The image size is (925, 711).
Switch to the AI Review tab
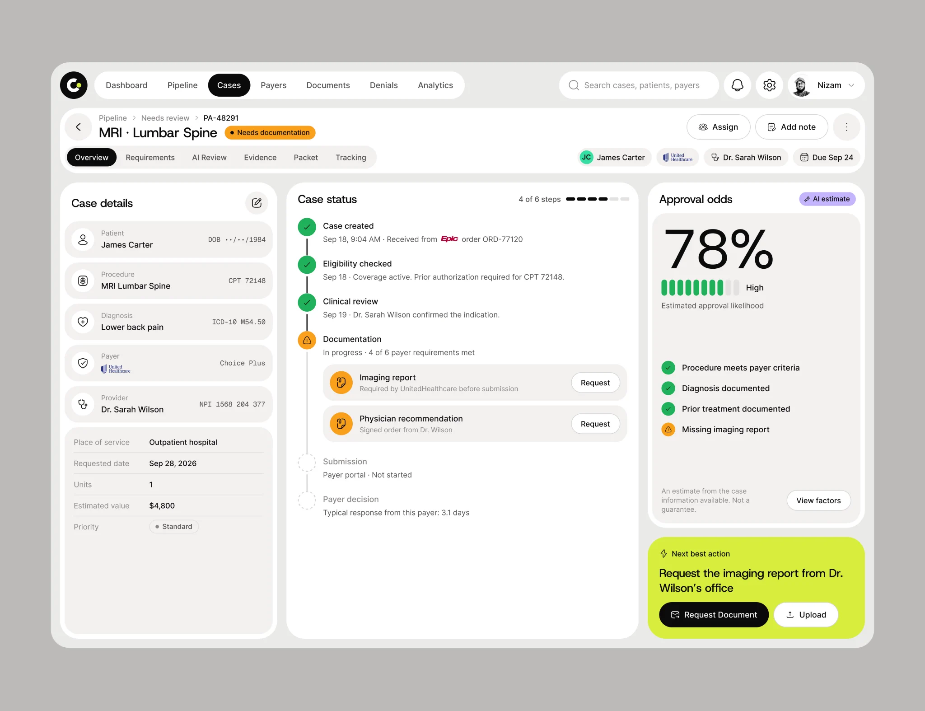coord(209,157)
